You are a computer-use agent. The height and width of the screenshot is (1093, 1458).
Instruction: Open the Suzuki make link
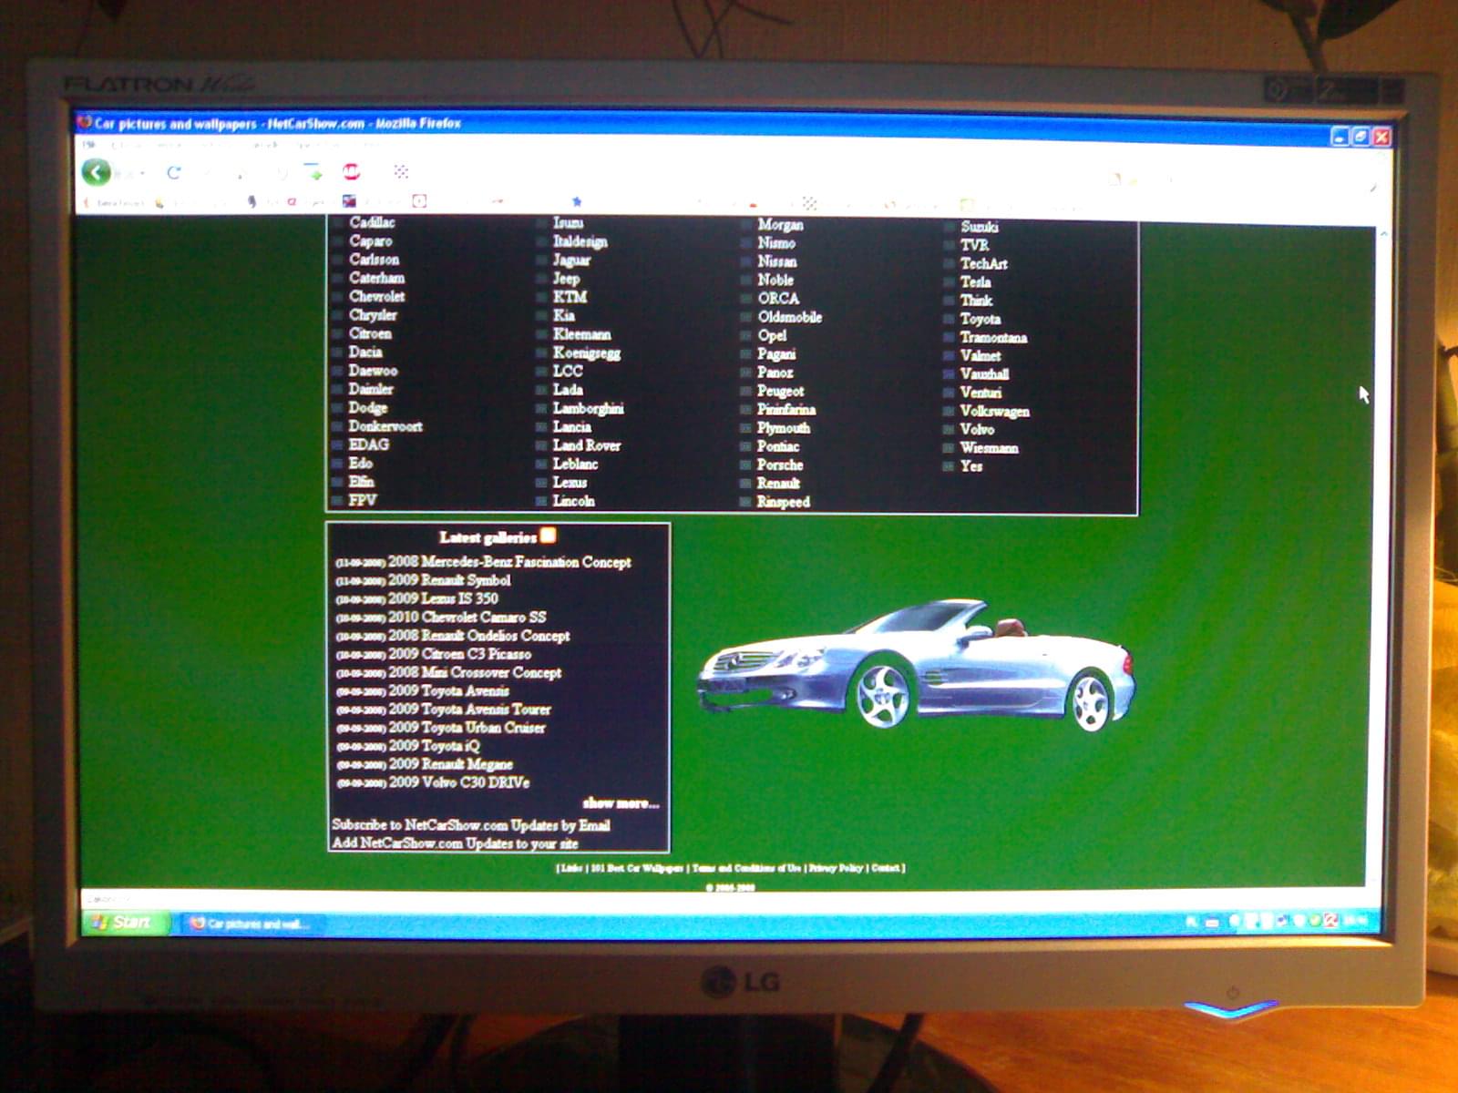coord(980,227)
